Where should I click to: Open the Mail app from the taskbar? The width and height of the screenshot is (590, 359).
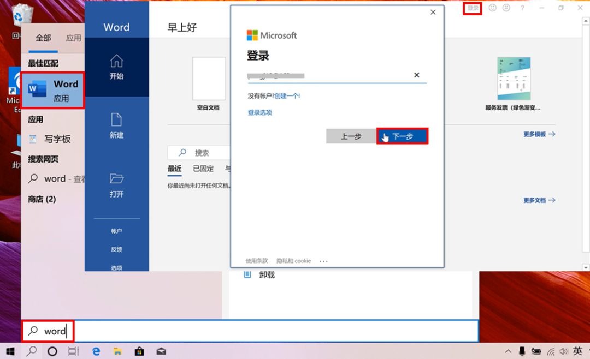161,351
